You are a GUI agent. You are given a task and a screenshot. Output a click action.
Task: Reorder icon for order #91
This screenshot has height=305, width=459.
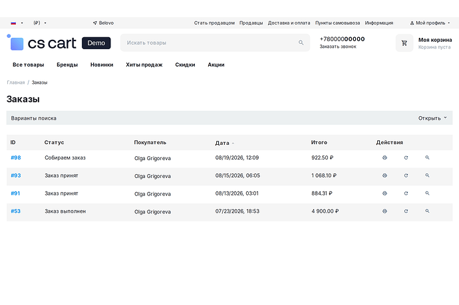tap(406, 193)
